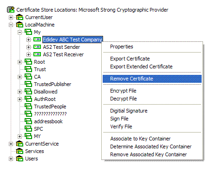Click the CurrentService location icon
Viewport: 223px width, 173px height.
click(20, 144)
